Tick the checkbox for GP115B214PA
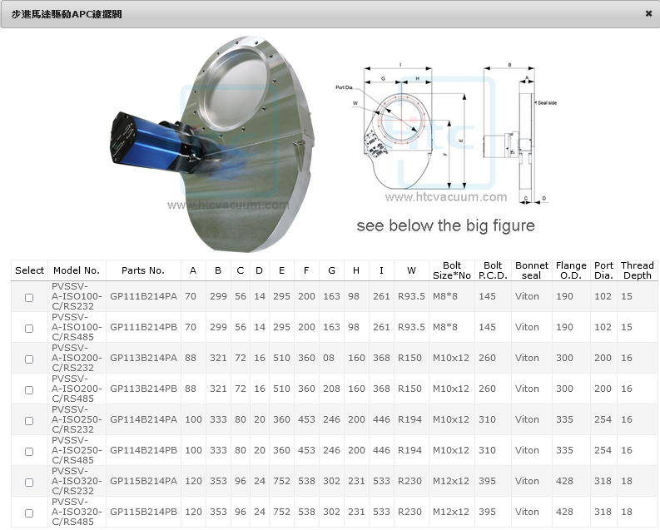Image resolution: width=660 pixels, height=530 pixels. 29,483
